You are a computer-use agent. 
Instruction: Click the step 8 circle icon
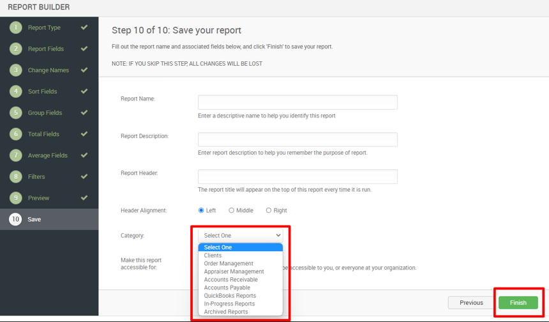coord(16,176)
